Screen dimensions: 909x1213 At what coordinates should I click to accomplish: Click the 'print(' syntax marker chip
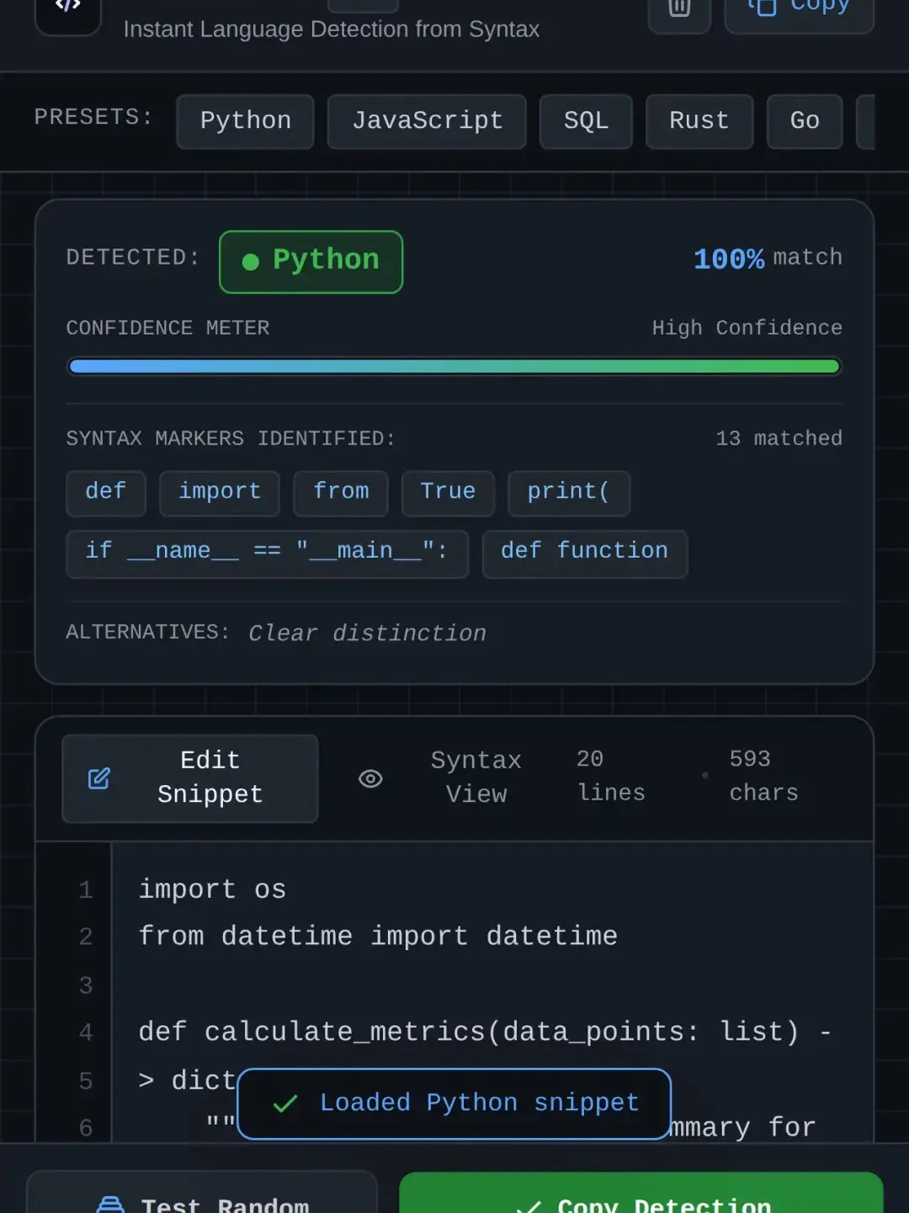point(569,493)
